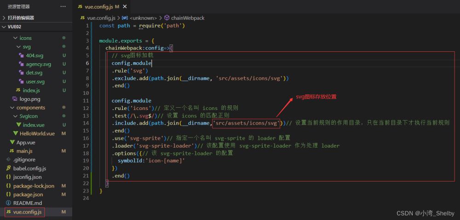This screenshot has height=220, width=460.
Task: Click the JSON braces icon beside package.json
Action: [x=8, y=195]
